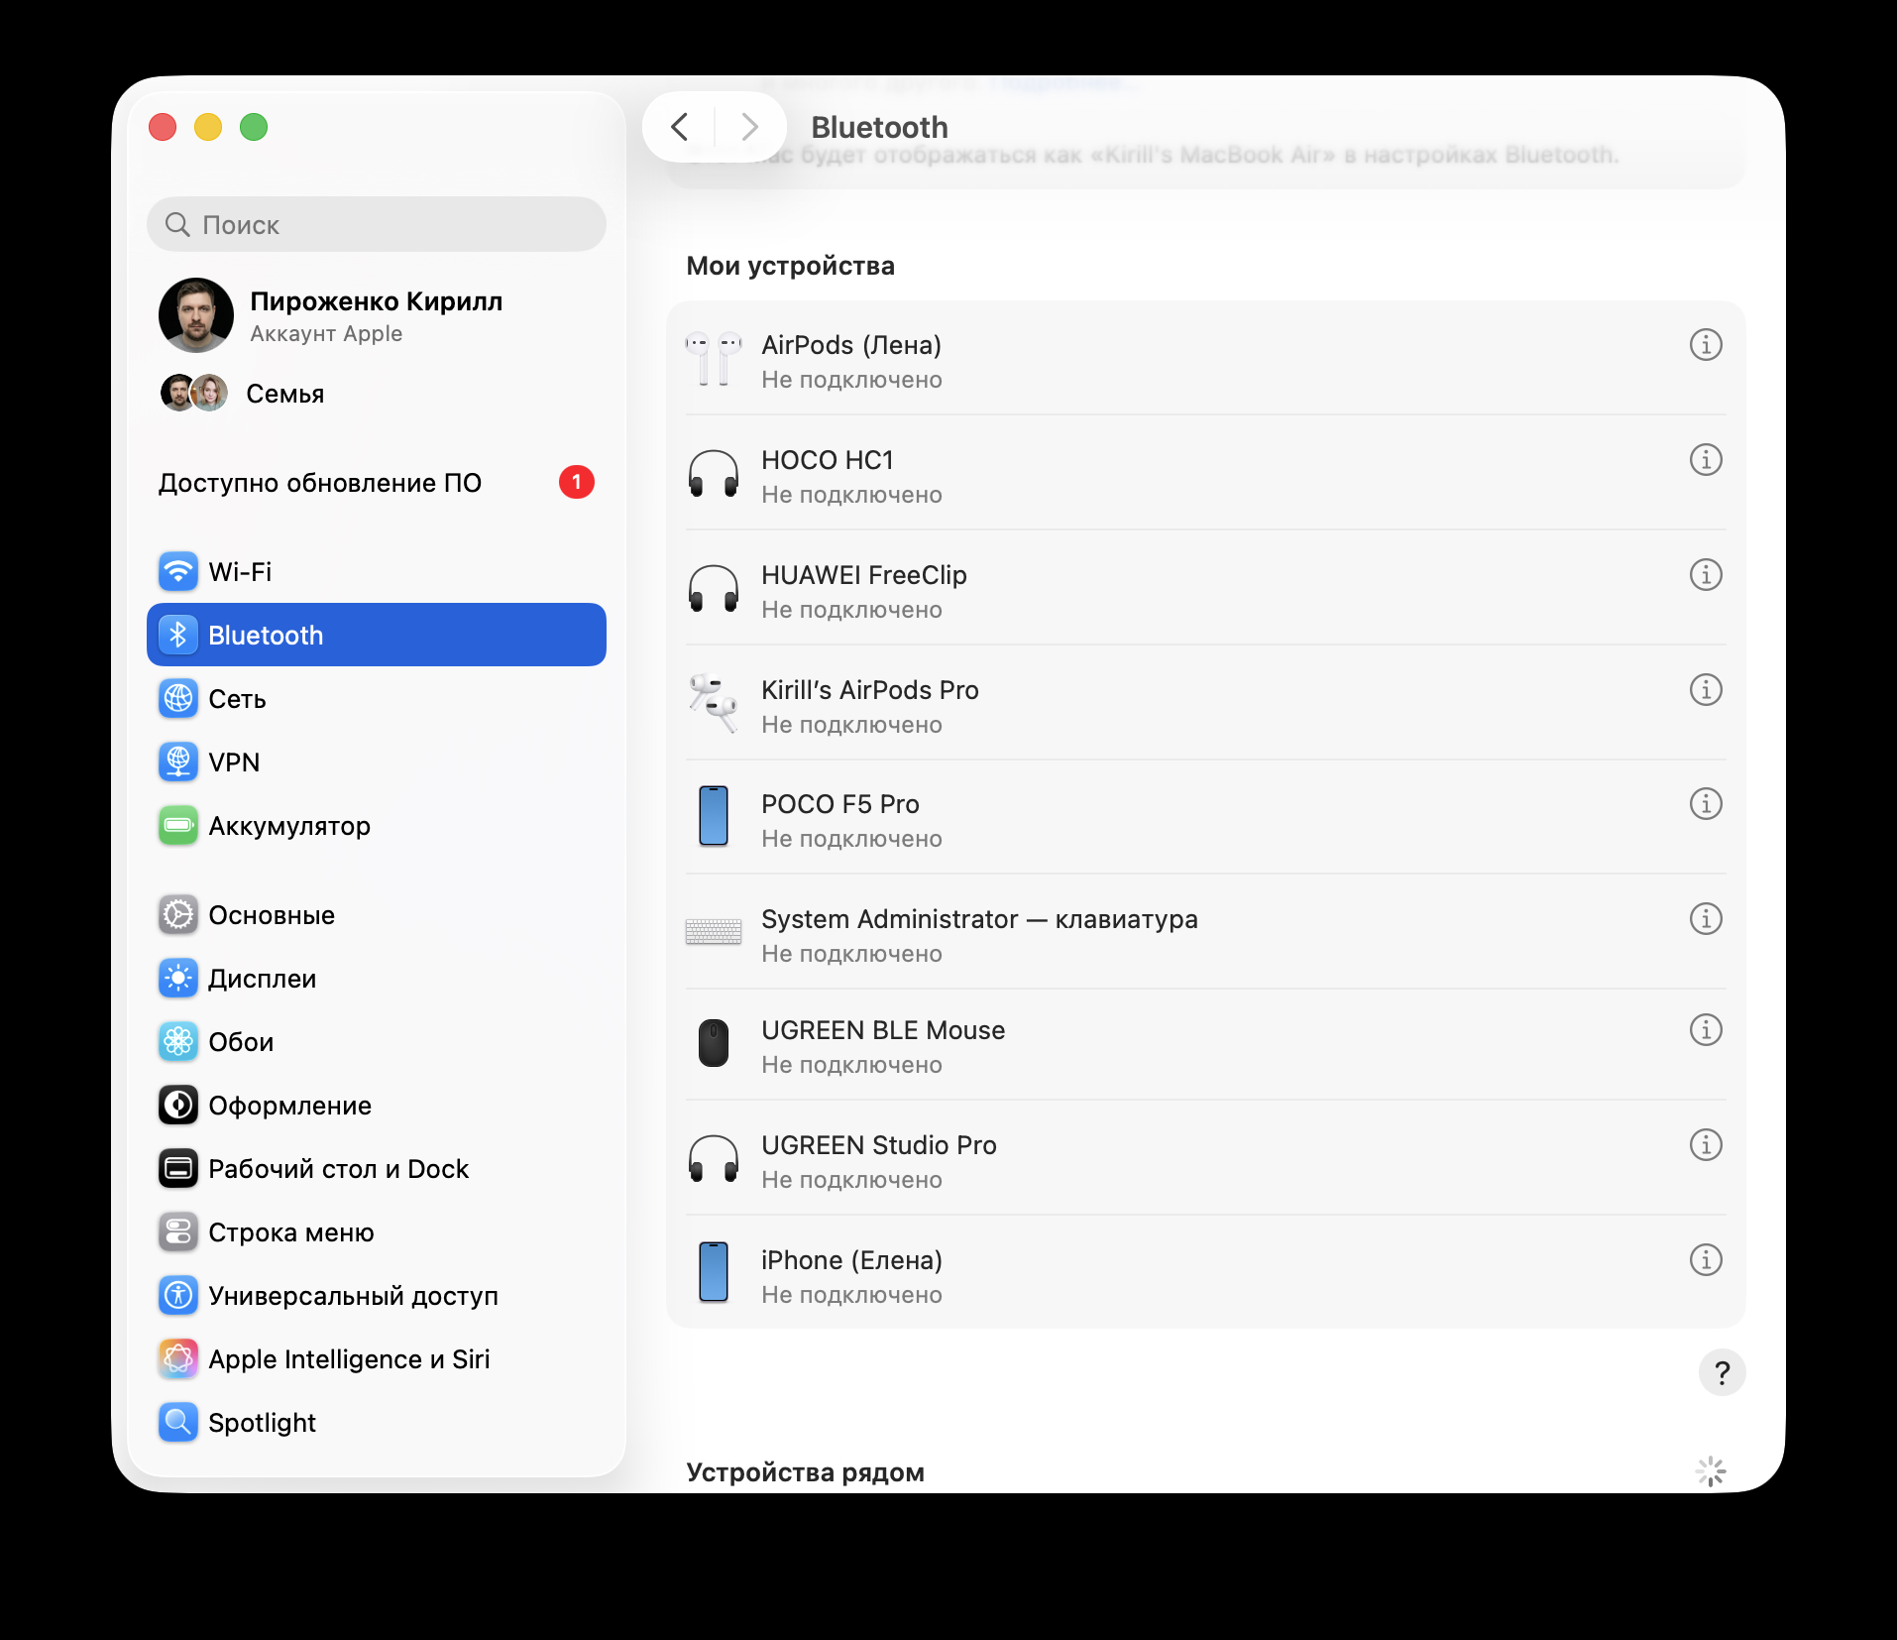
Task: Open Аккумулятор settings in sidebar
Action: click(377, 826)
